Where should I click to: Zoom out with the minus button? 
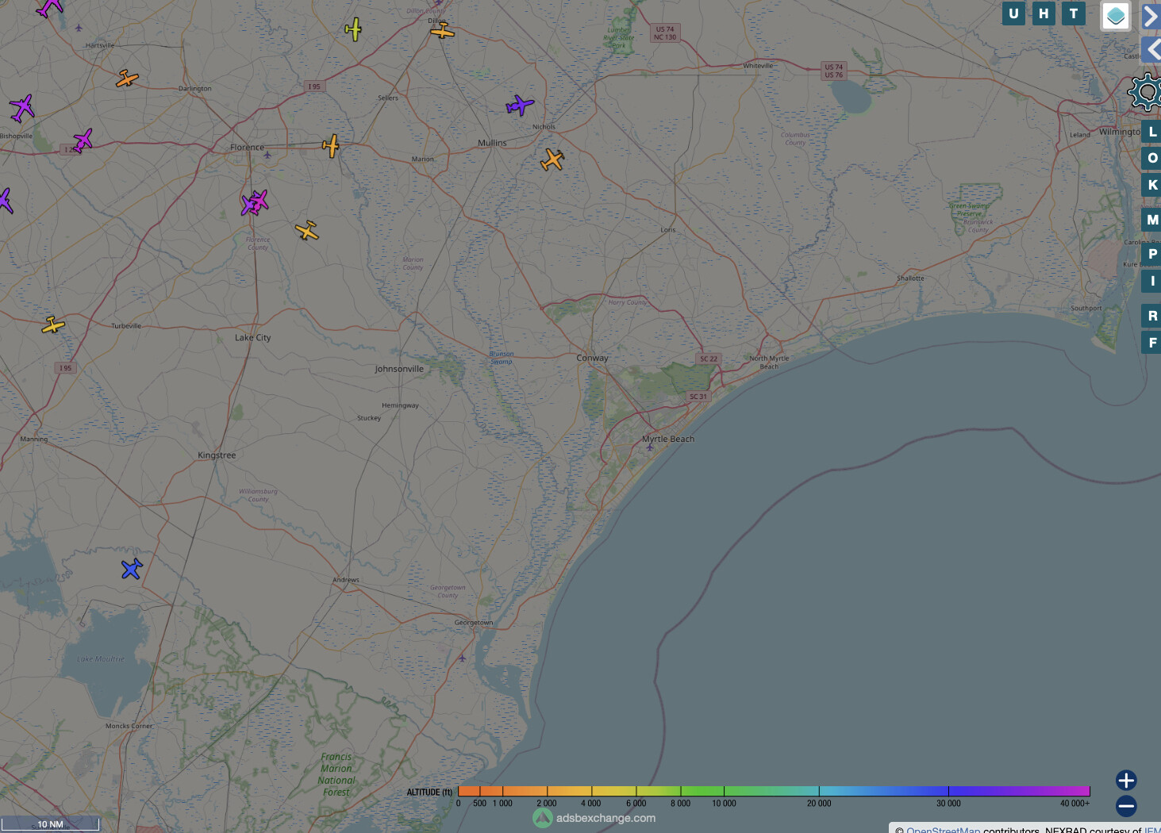click(1125, 807)
